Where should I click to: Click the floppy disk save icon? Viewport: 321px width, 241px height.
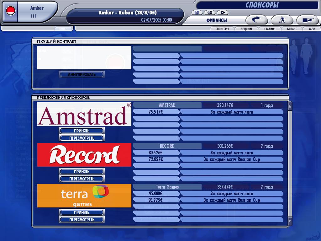coord(197,13)
